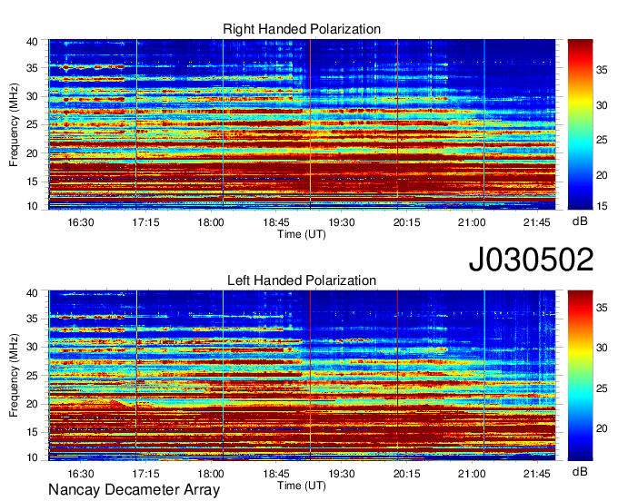Click the 17:15 time tick of Right Handed plot
Screen dimensions: 618x501
(x=145, y=222)
